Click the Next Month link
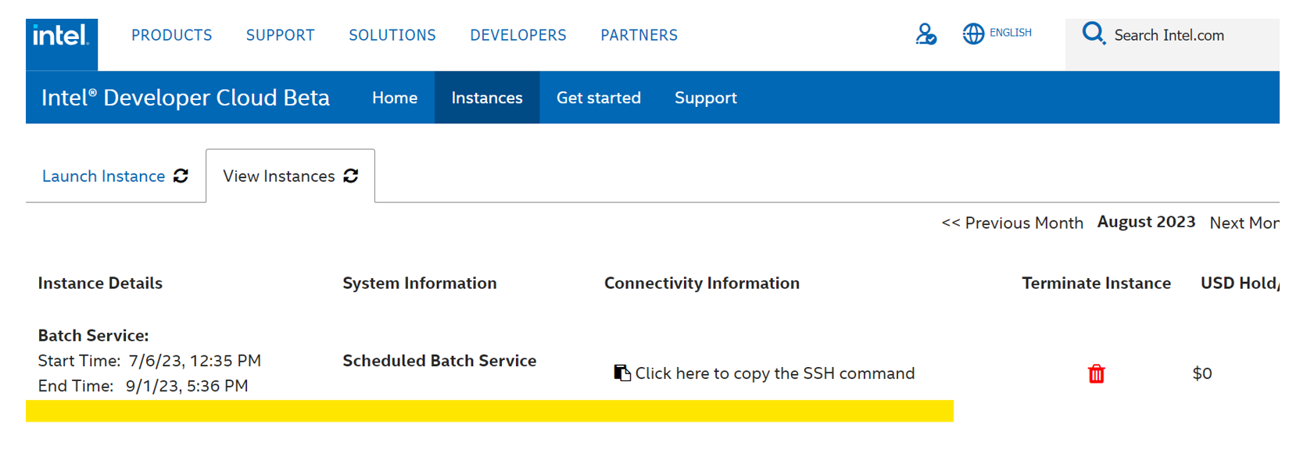 [x=1244, y=223]
